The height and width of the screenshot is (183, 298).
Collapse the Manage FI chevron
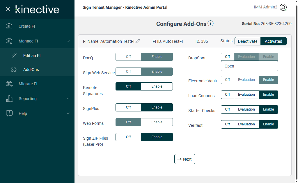pos(68,41)
